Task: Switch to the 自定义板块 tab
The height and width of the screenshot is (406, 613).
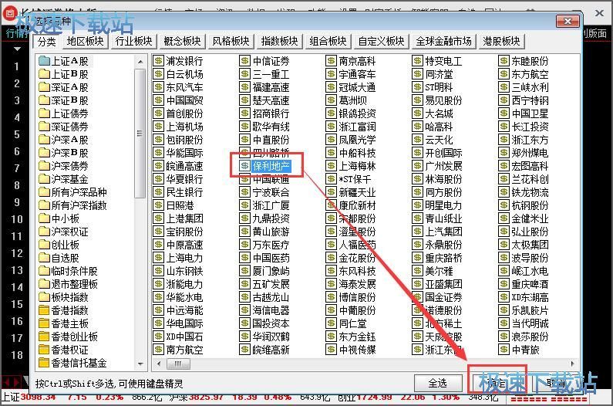Action: [x=381, y=41]
